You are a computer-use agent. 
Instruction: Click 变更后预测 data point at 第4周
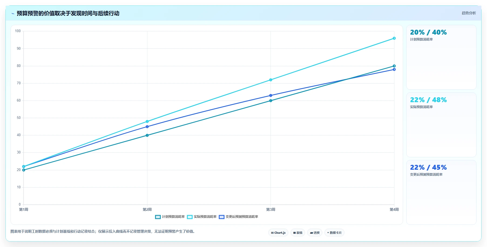(394, 69)
